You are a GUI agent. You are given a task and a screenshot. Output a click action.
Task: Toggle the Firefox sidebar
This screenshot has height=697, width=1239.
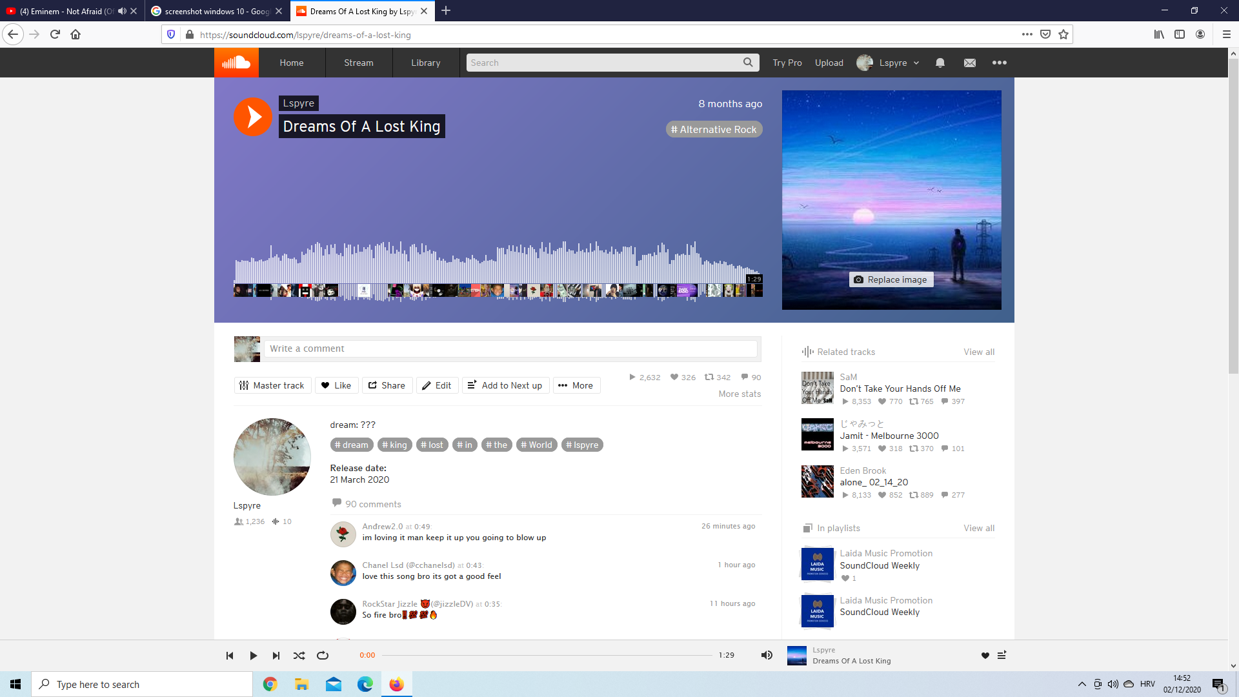pos(1180,34)
